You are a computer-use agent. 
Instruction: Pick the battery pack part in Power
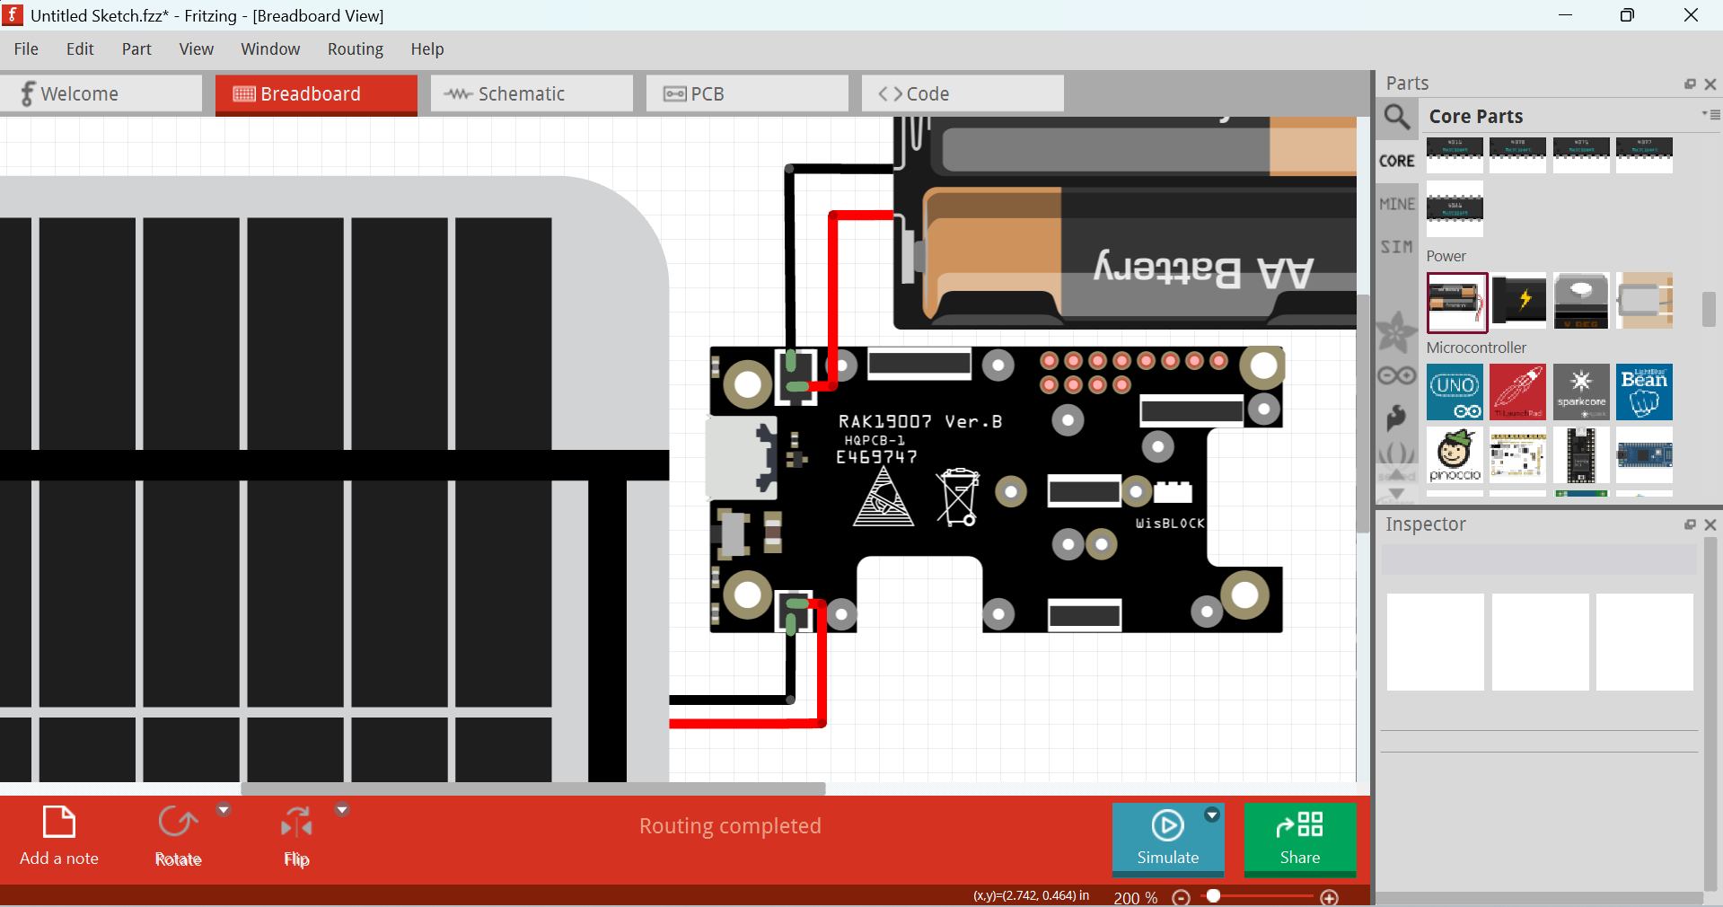click(1455, 302)
